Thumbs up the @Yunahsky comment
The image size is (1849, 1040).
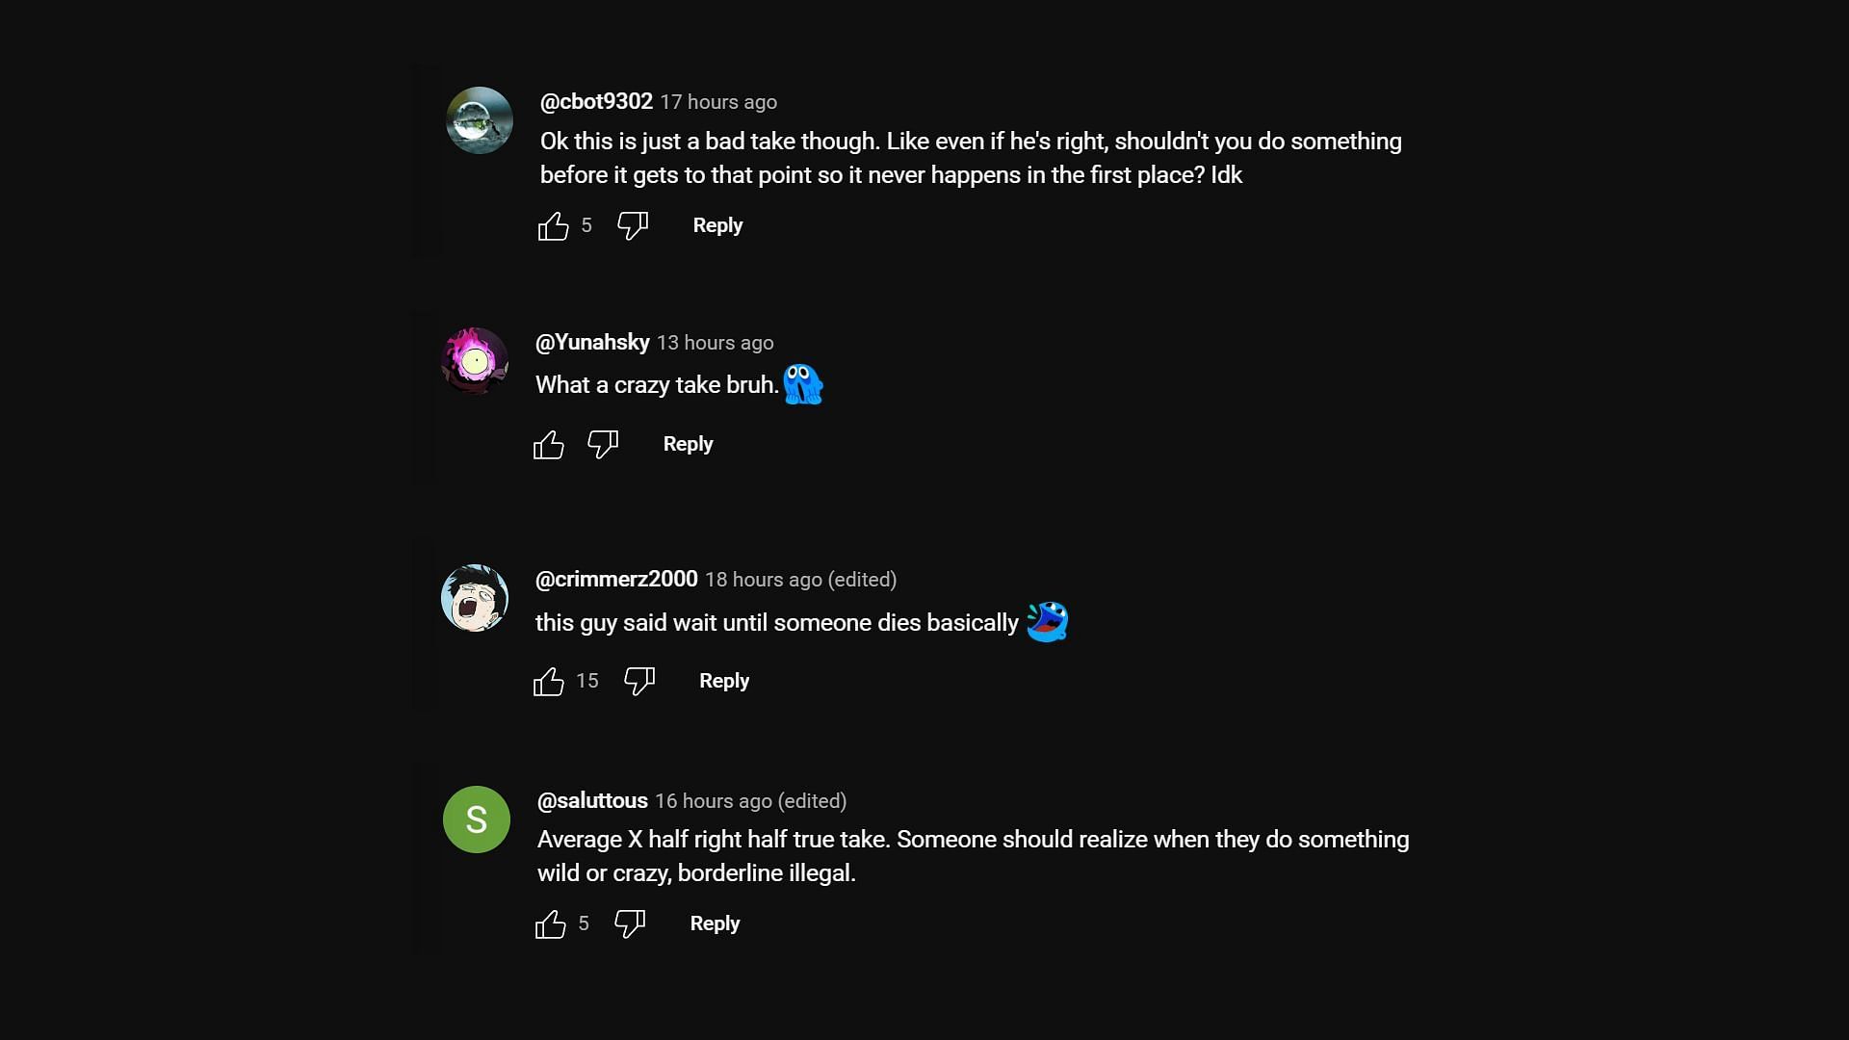click(x=549, y=445)
